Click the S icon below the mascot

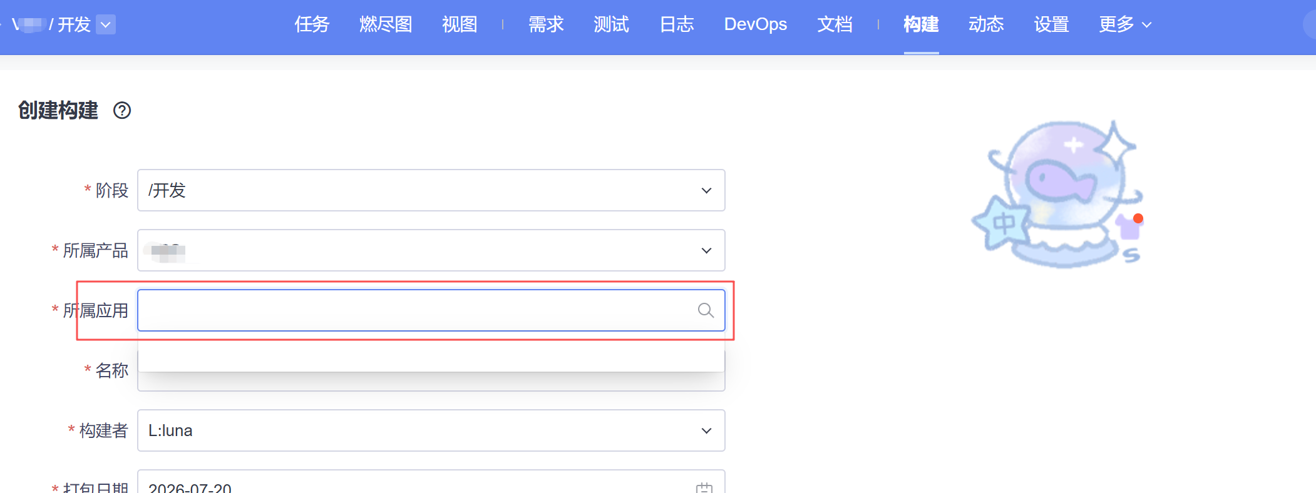(1131, 255)
